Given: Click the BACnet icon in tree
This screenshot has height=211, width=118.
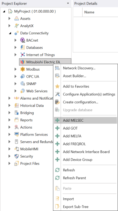Looking at the screenshot, I should tap(22, 40).
